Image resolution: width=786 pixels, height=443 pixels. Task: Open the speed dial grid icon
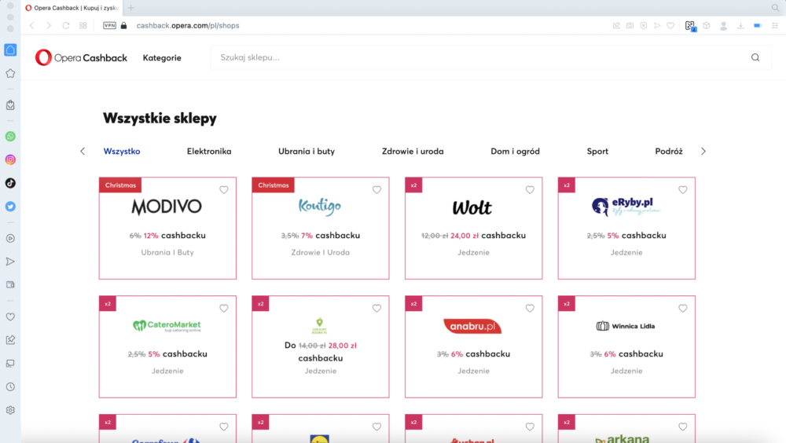pos(83,26)
